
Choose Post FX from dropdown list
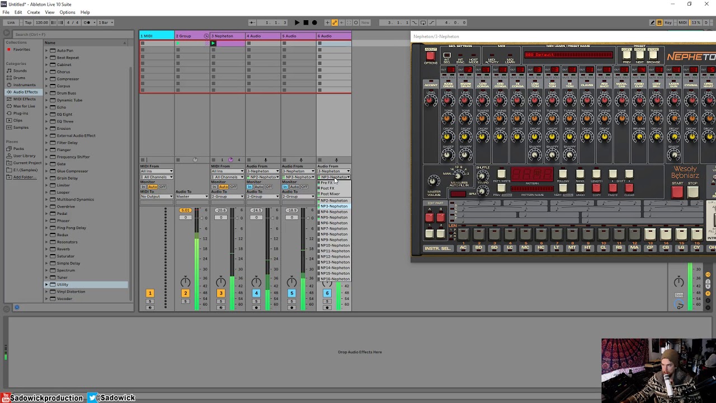[x=334, y=188]
